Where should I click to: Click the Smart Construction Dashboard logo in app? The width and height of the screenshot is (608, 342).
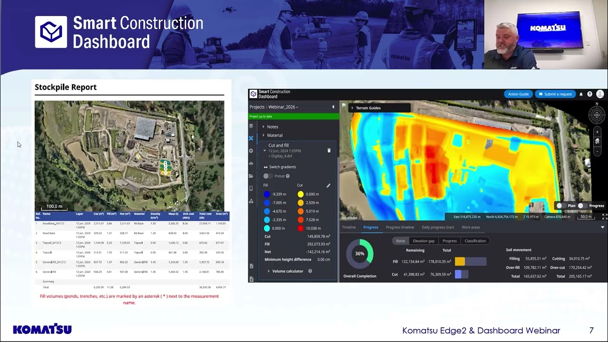[270, 94]
